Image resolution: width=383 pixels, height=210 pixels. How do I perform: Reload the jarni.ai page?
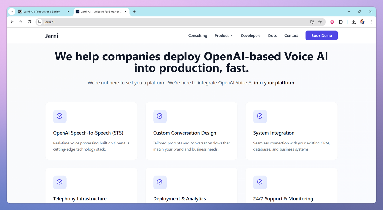[29, 22]
